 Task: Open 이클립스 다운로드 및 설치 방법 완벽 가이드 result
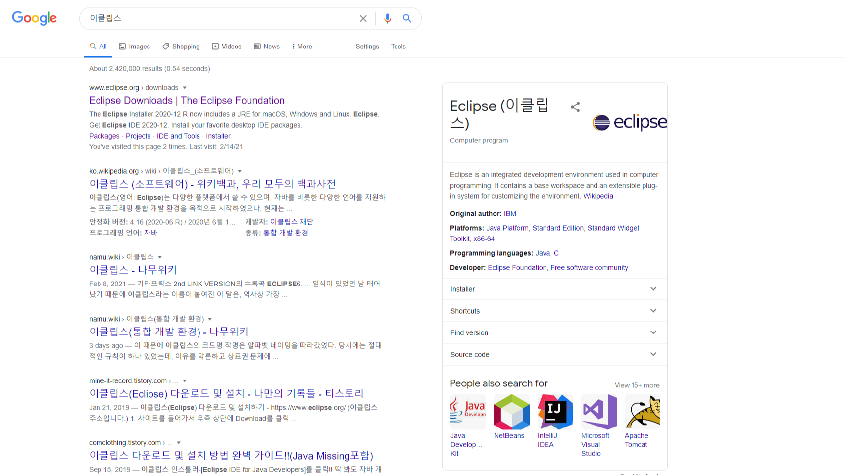pos(231,456)
